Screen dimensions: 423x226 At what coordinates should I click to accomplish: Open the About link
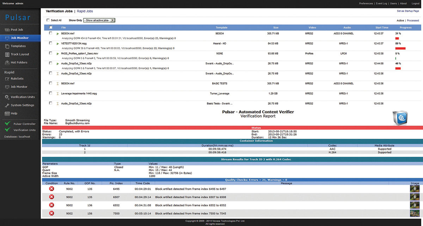click(403, 4)
